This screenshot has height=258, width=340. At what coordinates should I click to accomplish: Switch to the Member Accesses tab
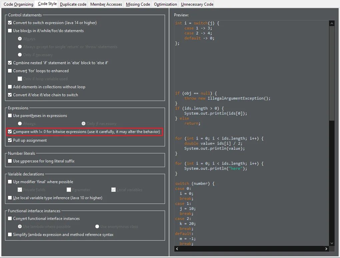coord(106,4)
